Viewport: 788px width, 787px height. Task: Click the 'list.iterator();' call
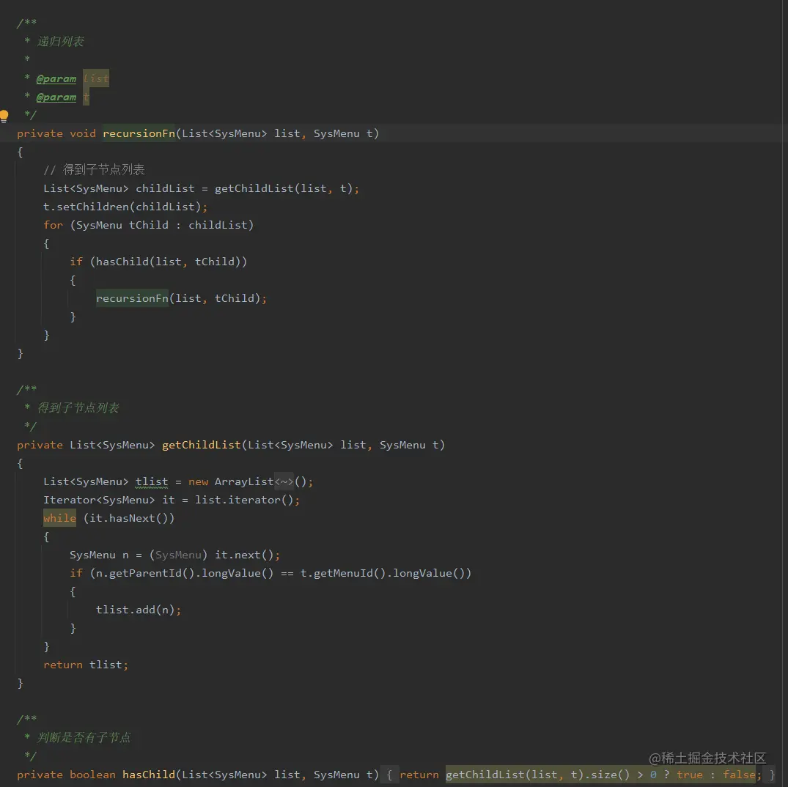coord(247,500)
